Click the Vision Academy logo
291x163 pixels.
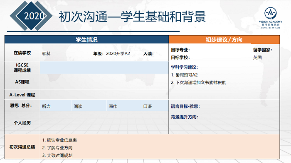tap(270, 18)
